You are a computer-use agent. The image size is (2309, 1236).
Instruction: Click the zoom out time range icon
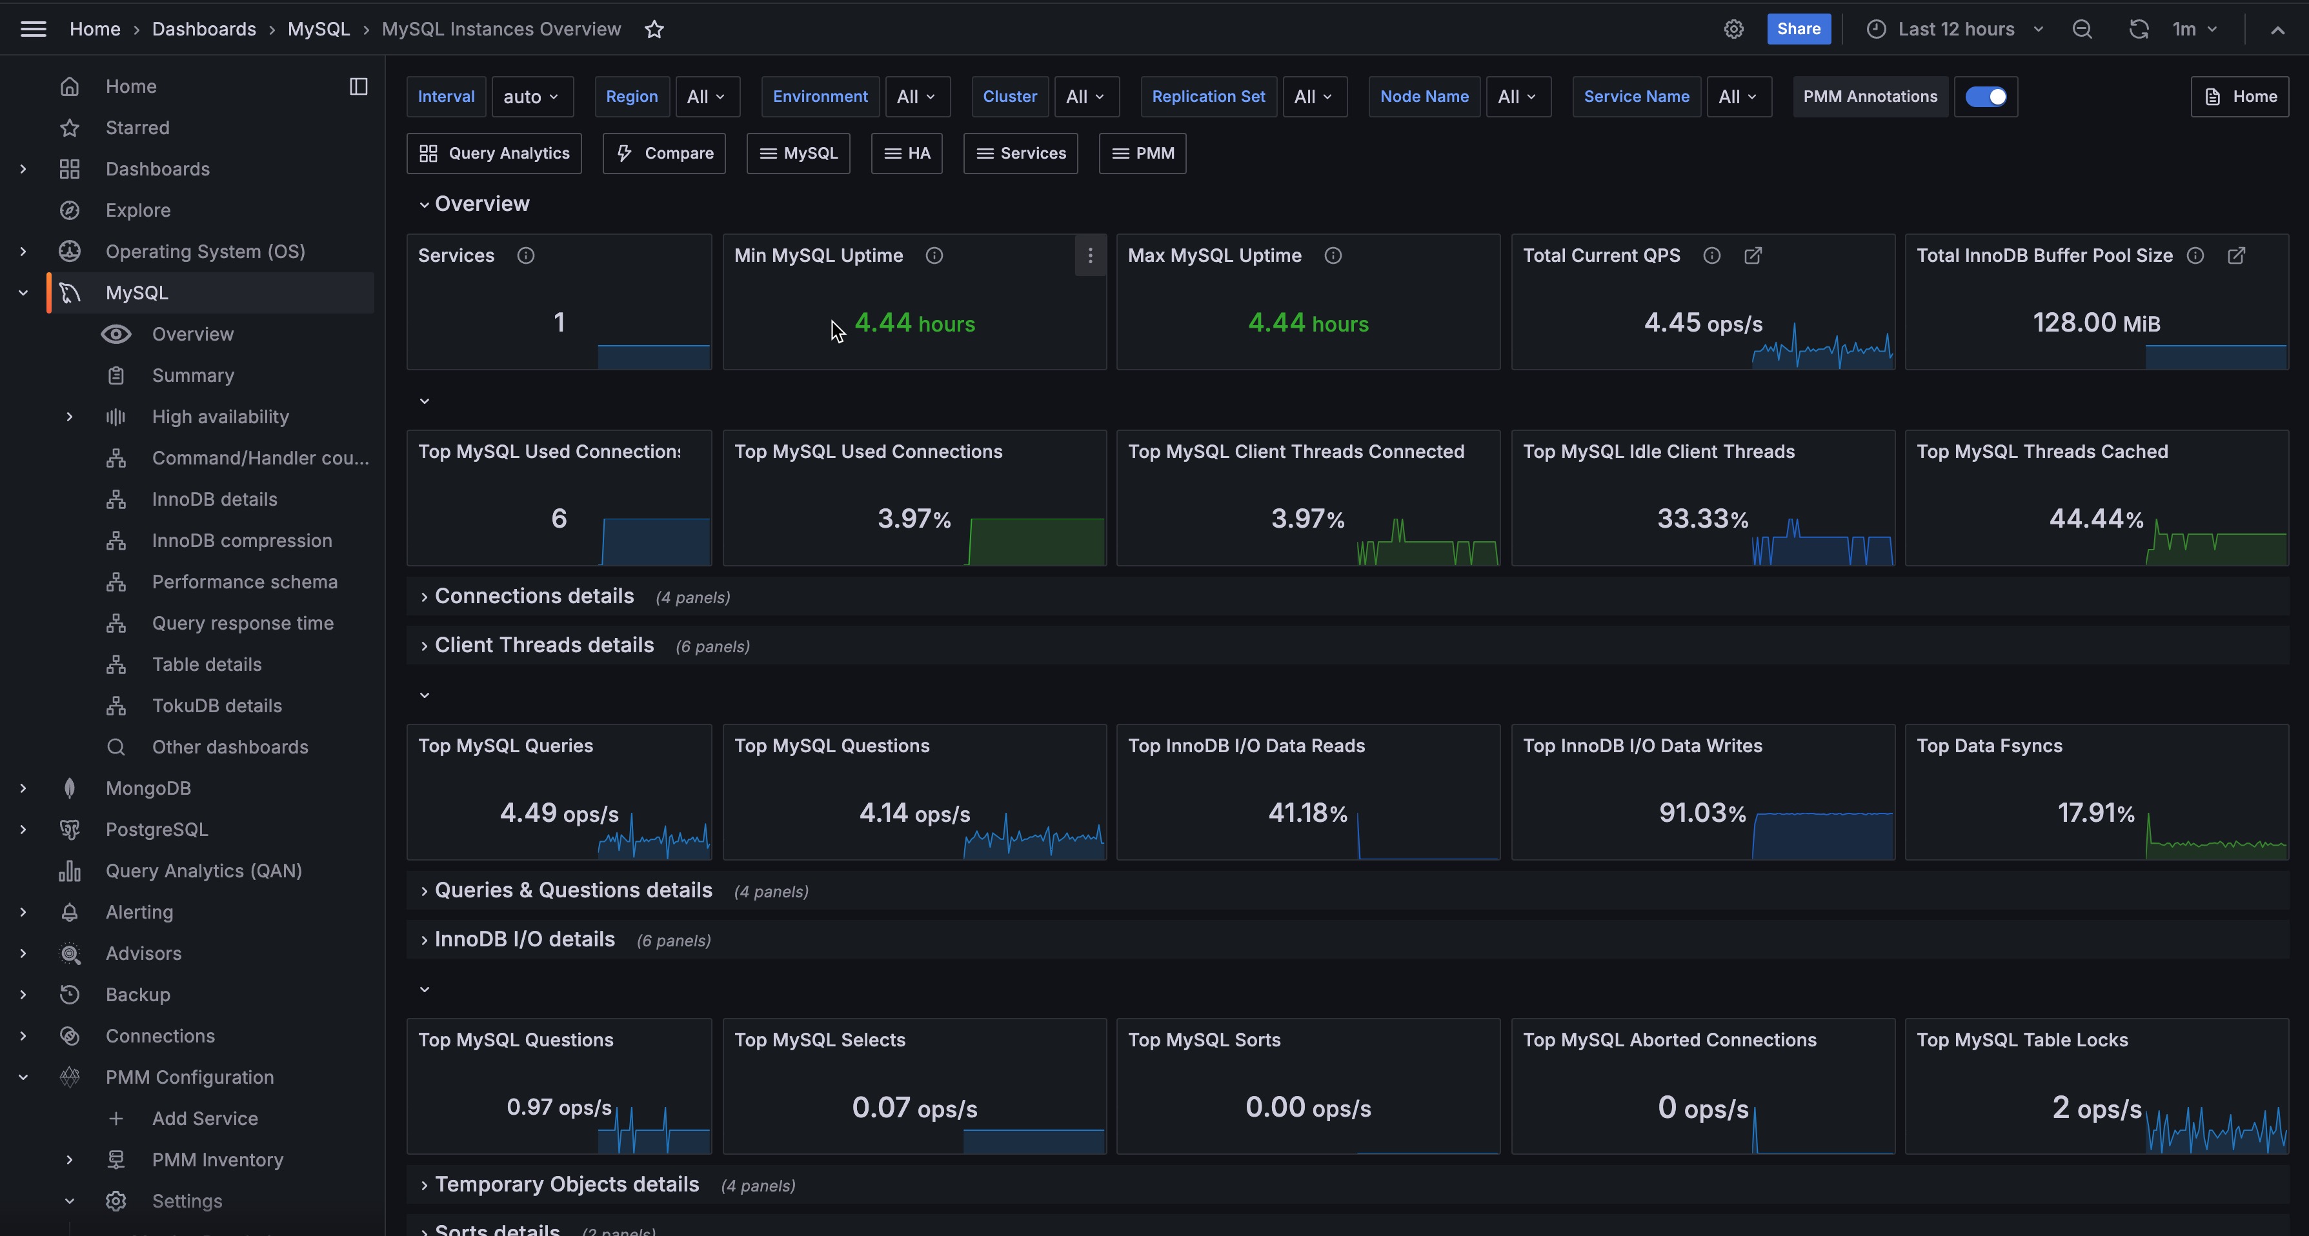click(x=2082, y=30)
